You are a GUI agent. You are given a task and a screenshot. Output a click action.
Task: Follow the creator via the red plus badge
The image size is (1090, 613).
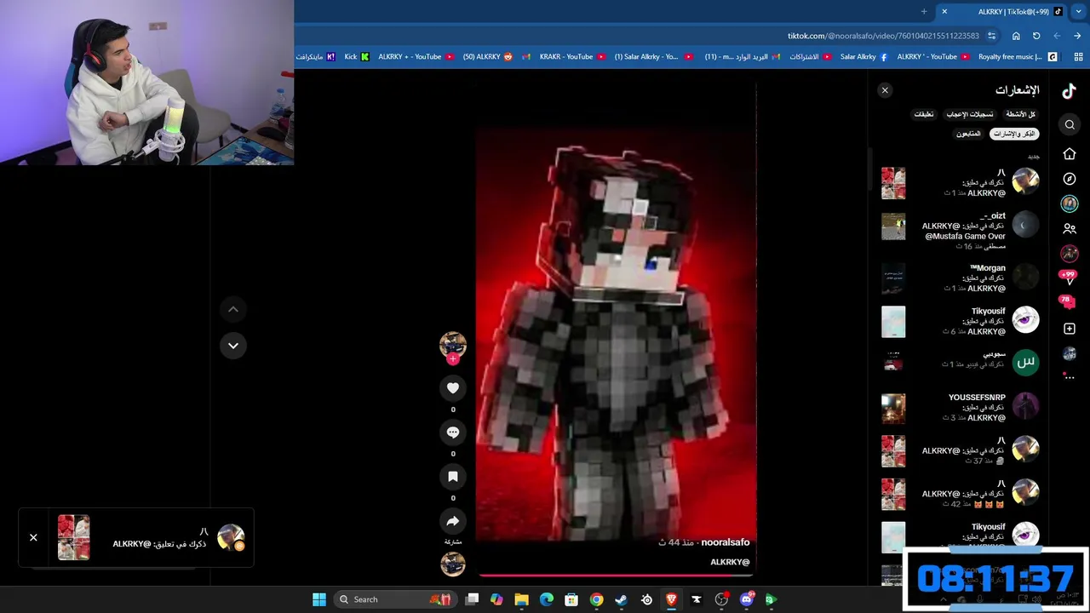pyautogui.click(x=453, y=359)
